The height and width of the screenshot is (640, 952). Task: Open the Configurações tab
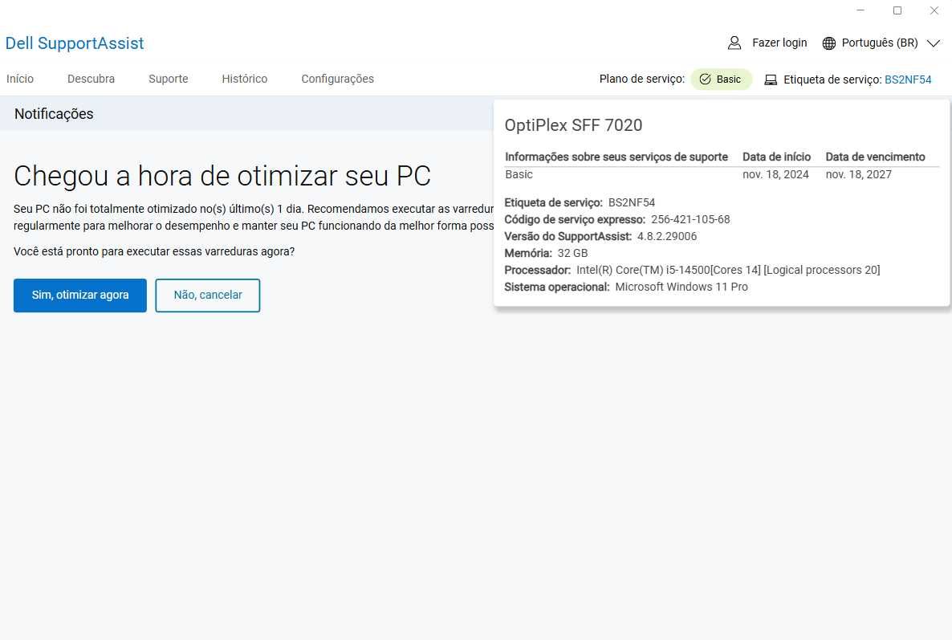[x=338, y=79]
